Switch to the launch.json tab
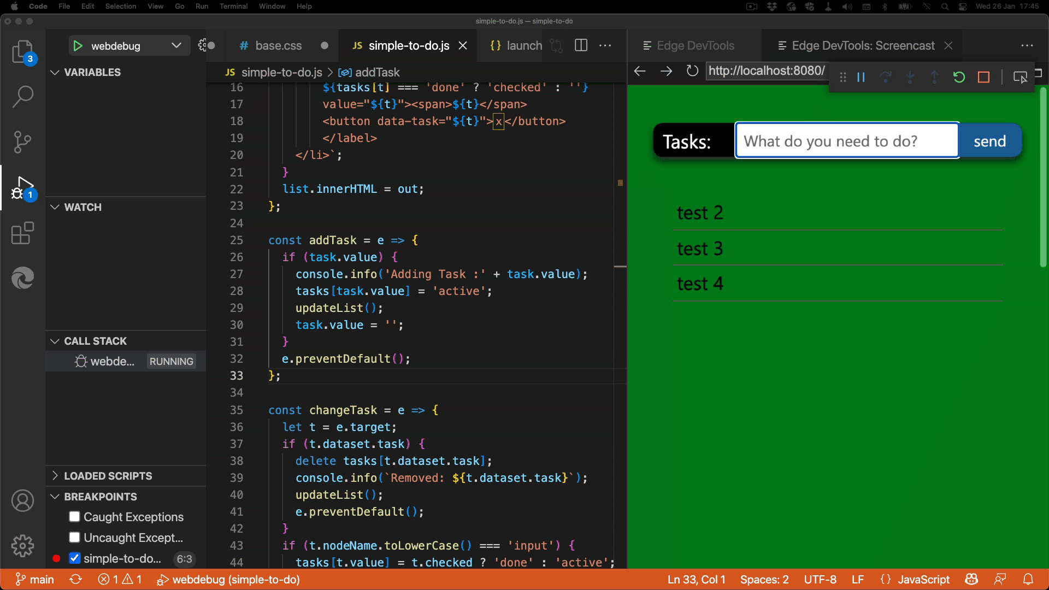This screenshot has height=590, width=1049. tap(515, 46)
